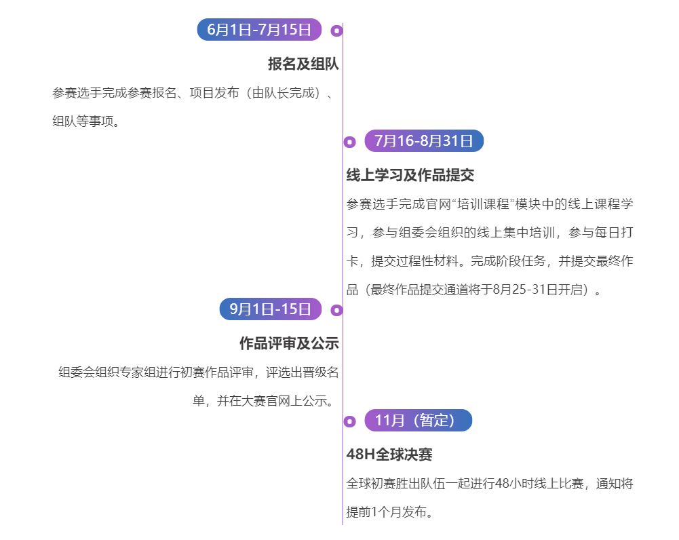Click the line starting with 卡，提交过程性材料
The height and width of the screenshot is (540, 679).
coord(490,261)
